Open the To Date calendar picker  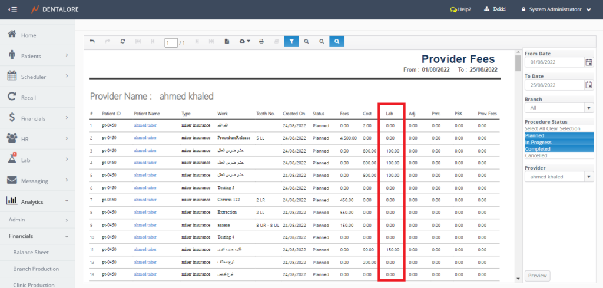click(x=588, y=85)
